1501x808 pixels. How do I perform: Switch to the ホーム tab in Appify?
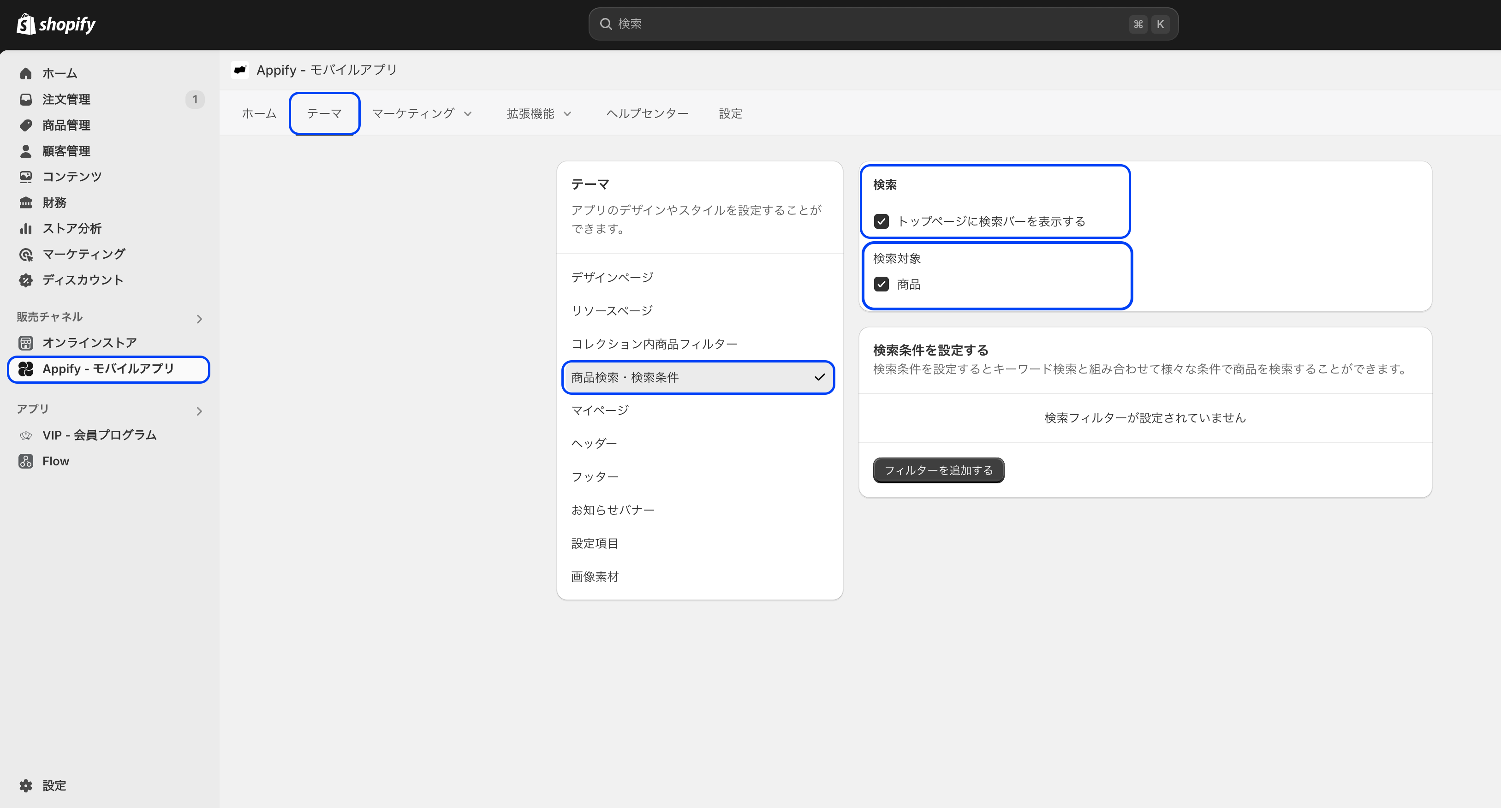coord(259,113)
